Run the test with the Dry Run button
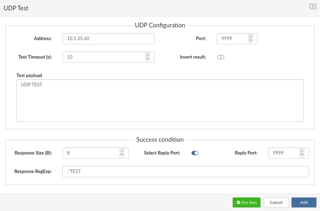 (246, 202)
